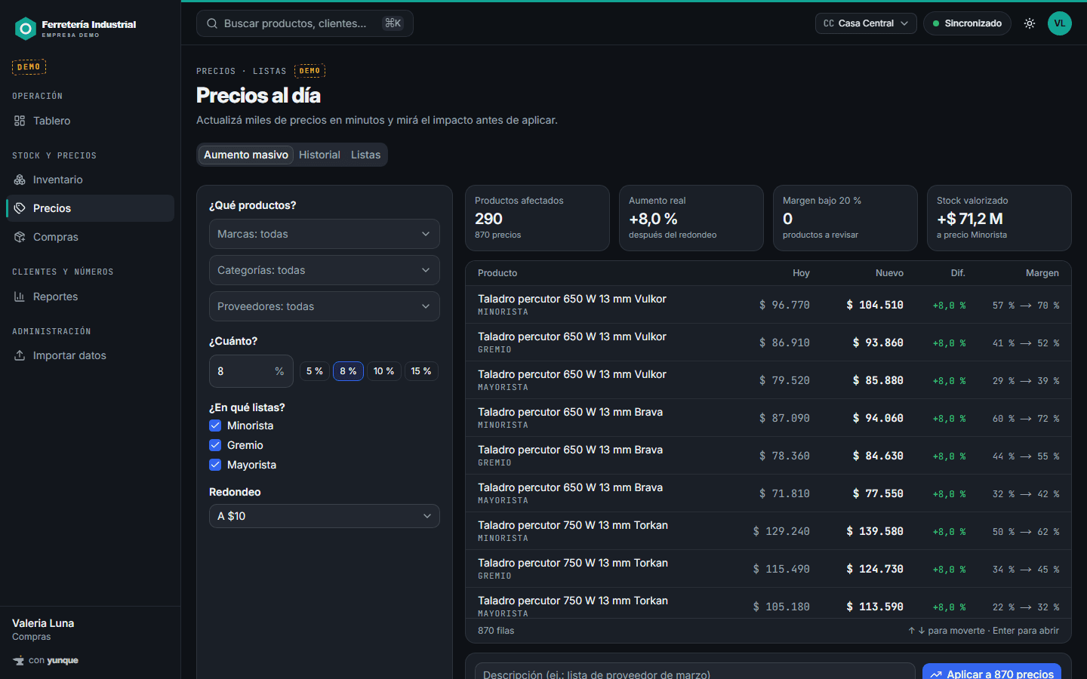
Task: Switch to the Aumento masivo tab
Action: (x=246, y=155)
